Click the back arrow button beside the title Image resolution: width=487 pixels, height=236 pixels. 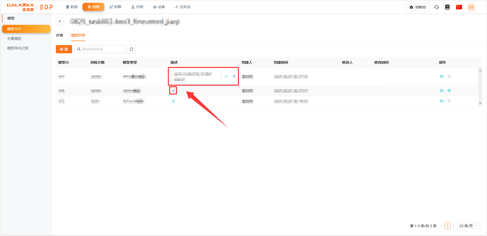[60, 21]
